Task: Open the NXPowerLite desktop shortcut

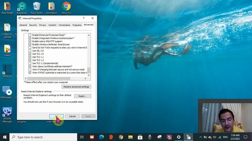Action: pyautogui.click(x=7, y=92)
